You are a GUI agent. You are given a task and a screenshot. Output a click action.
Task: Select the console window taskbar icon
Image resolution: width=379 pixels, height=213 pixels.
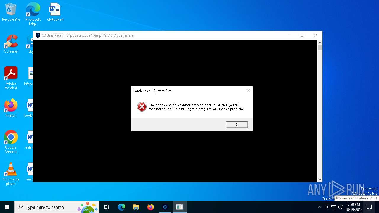pyautogui.click(x=179, y=207)
